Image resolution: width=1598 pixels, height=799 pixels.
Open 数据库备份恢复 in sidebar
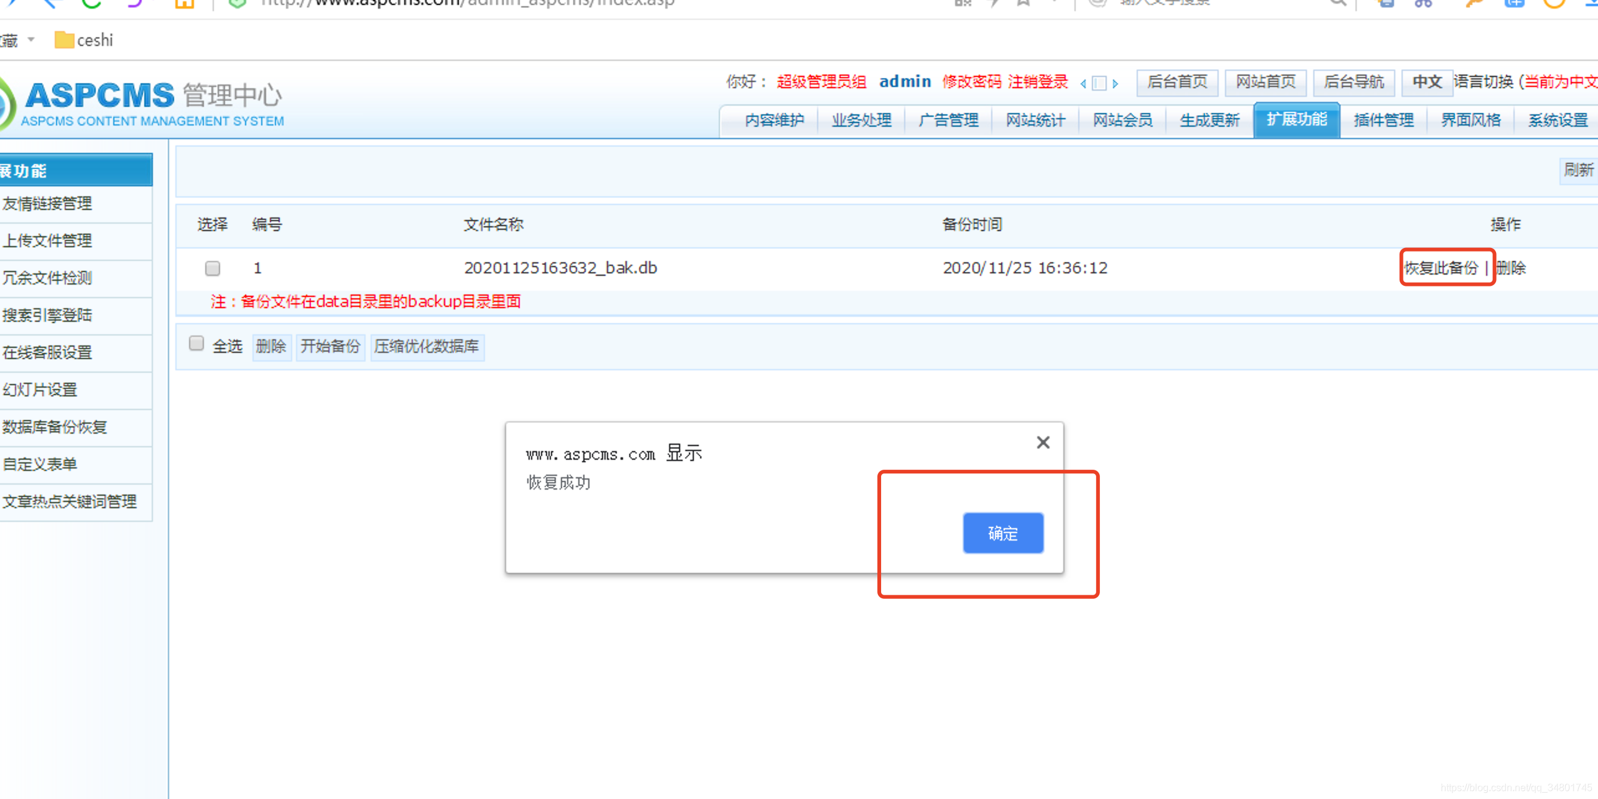(55, 427)
